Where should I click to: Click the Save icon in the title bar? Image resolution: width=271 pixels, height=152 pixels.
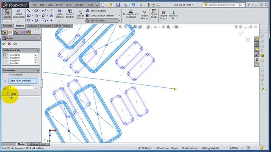pyautogui.click(x=118, y=5)
